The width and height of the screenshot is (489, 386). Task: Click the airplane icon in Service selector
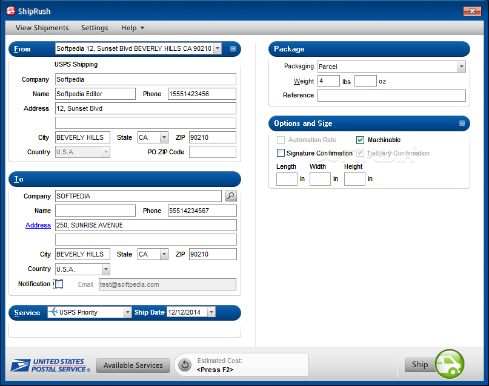tap(53, 312)
